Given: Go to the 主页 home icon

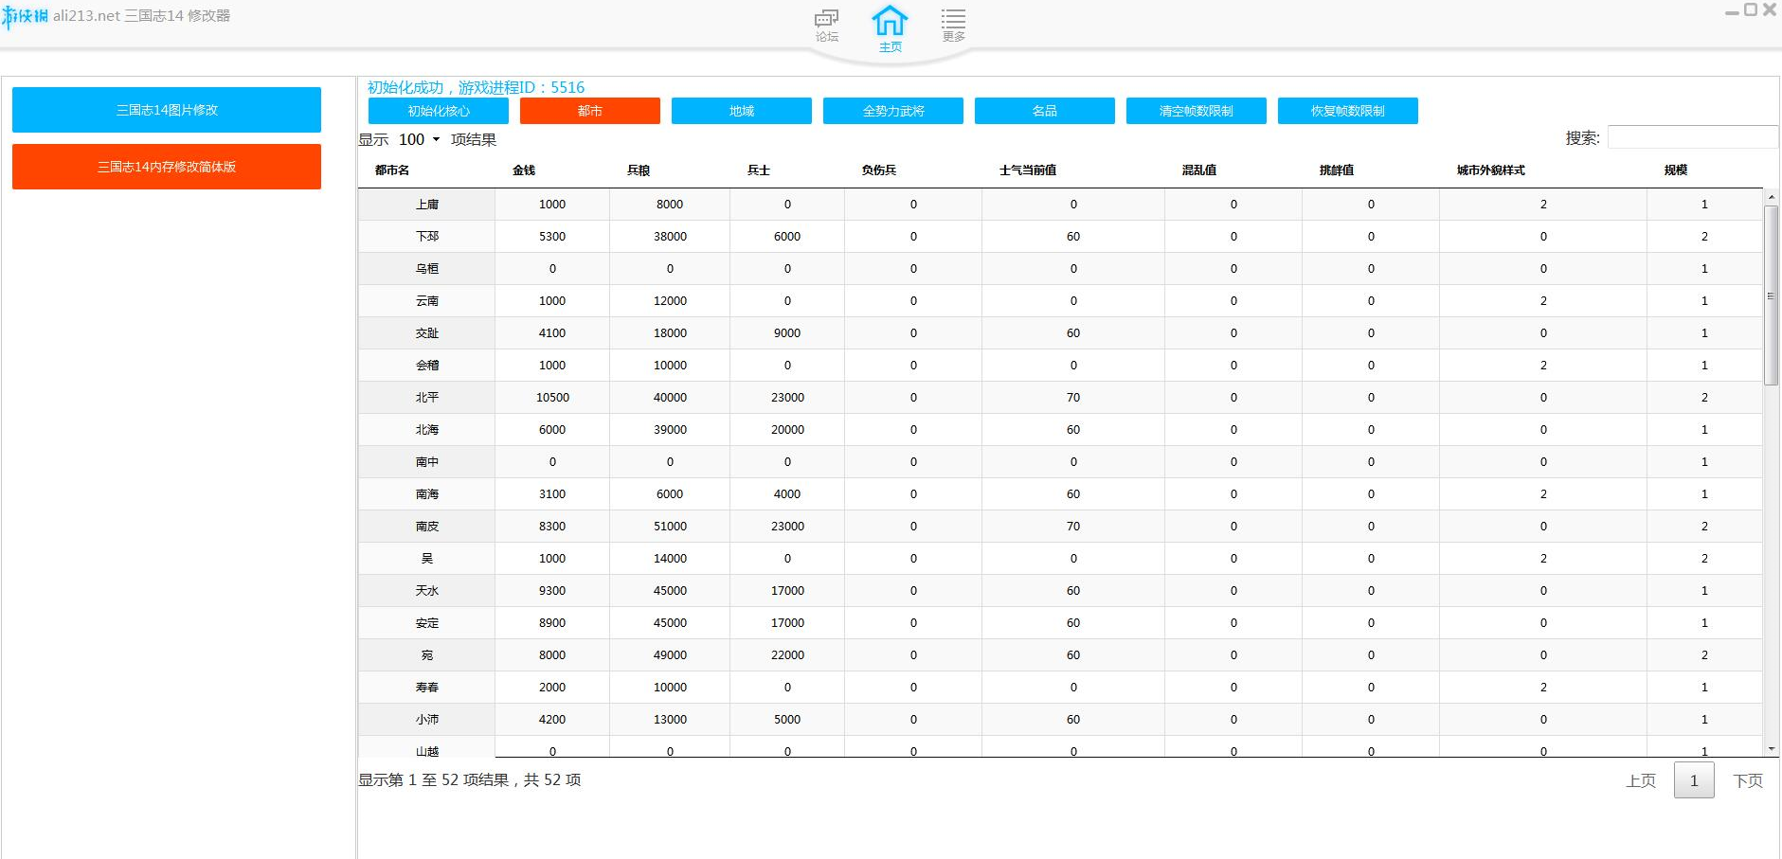Looking at the screenshot, I should [x=890, y=27].
